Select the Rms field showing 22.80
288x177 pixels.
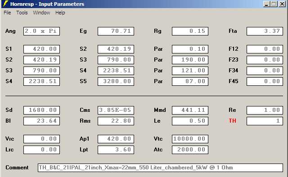pyautogui.click(x=116, y=121)
